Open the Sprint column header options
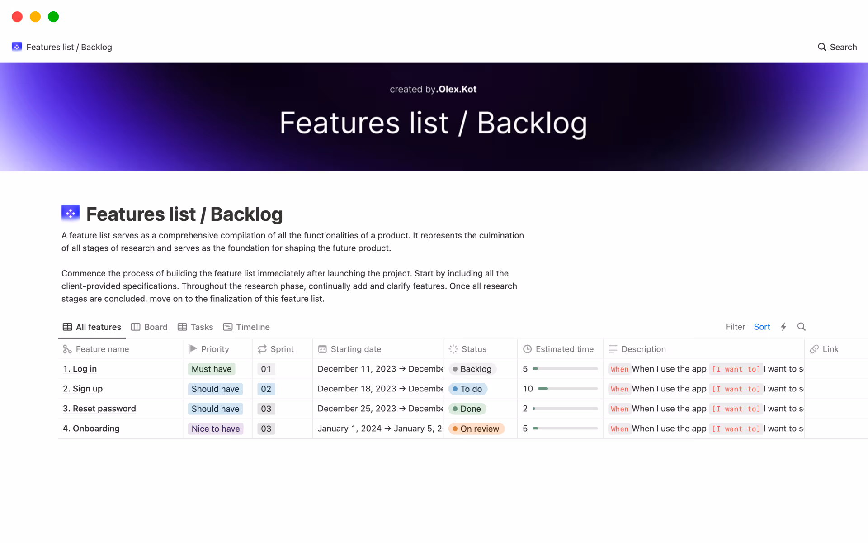This screenshot has height=543, width=868. coord(282,349)
